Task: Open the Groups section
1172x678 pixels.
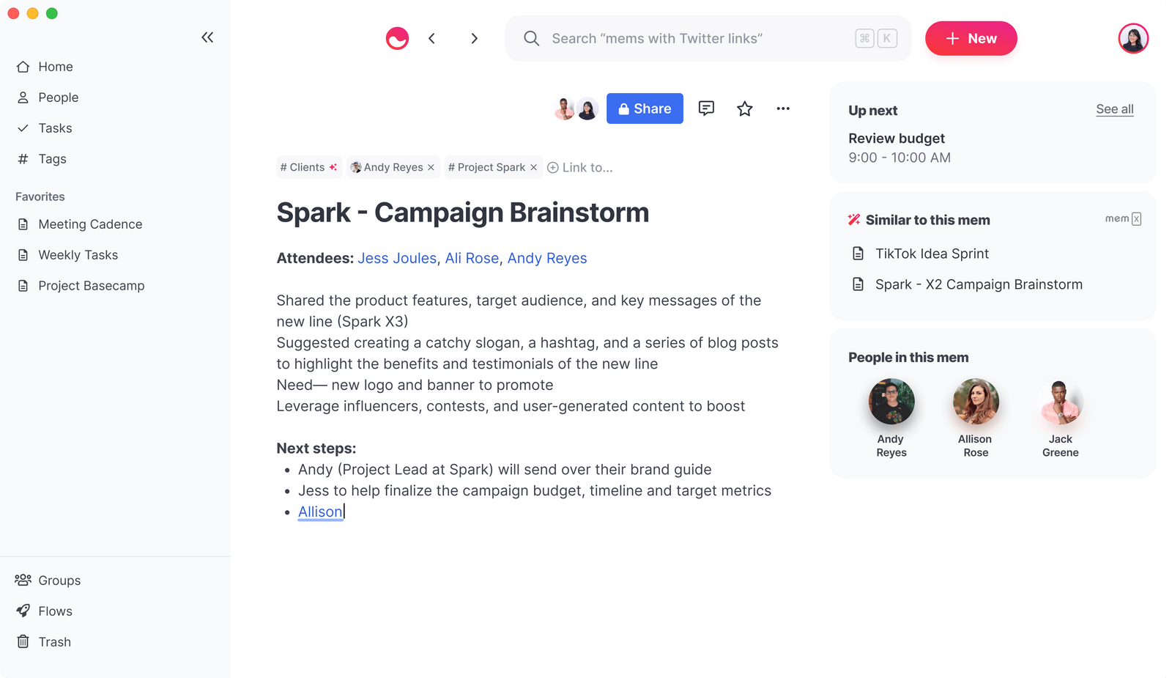Action: 59,580
